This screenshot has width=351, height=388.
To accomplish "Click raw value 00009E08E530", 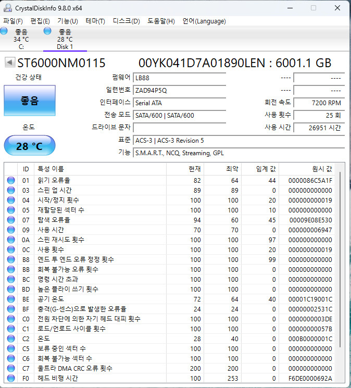I will (311, 220).
